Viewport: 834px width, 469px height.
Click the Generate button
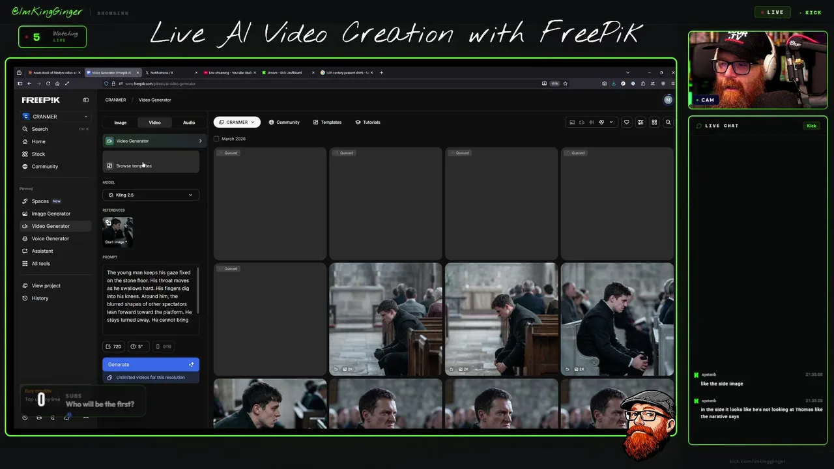pos(151,364)
